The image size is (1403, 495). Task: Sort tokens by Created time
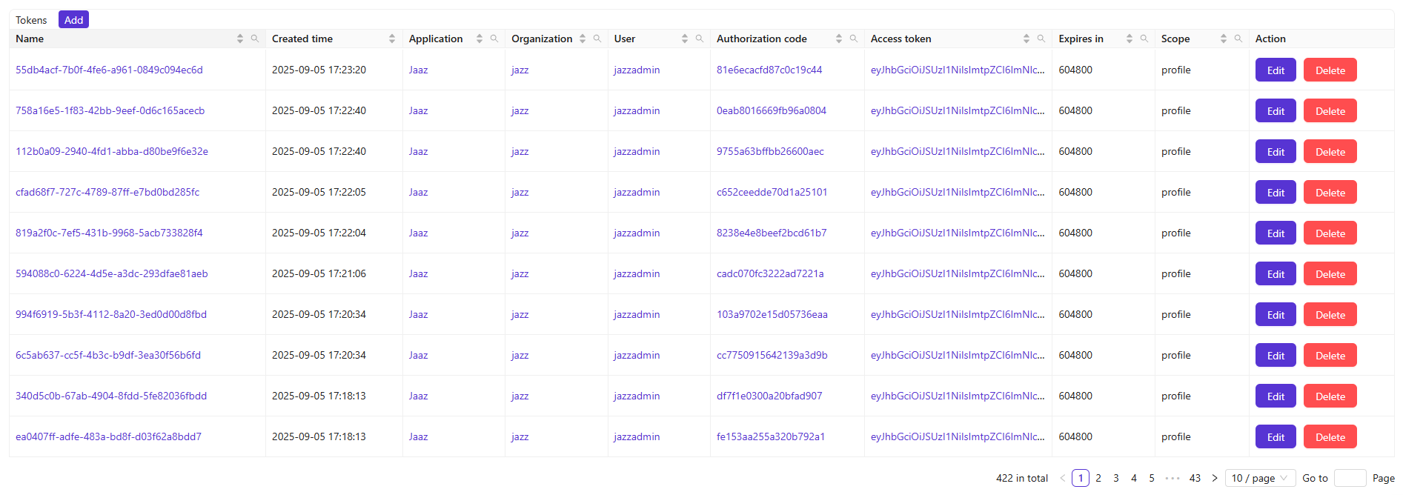click(x=392, y=39)
